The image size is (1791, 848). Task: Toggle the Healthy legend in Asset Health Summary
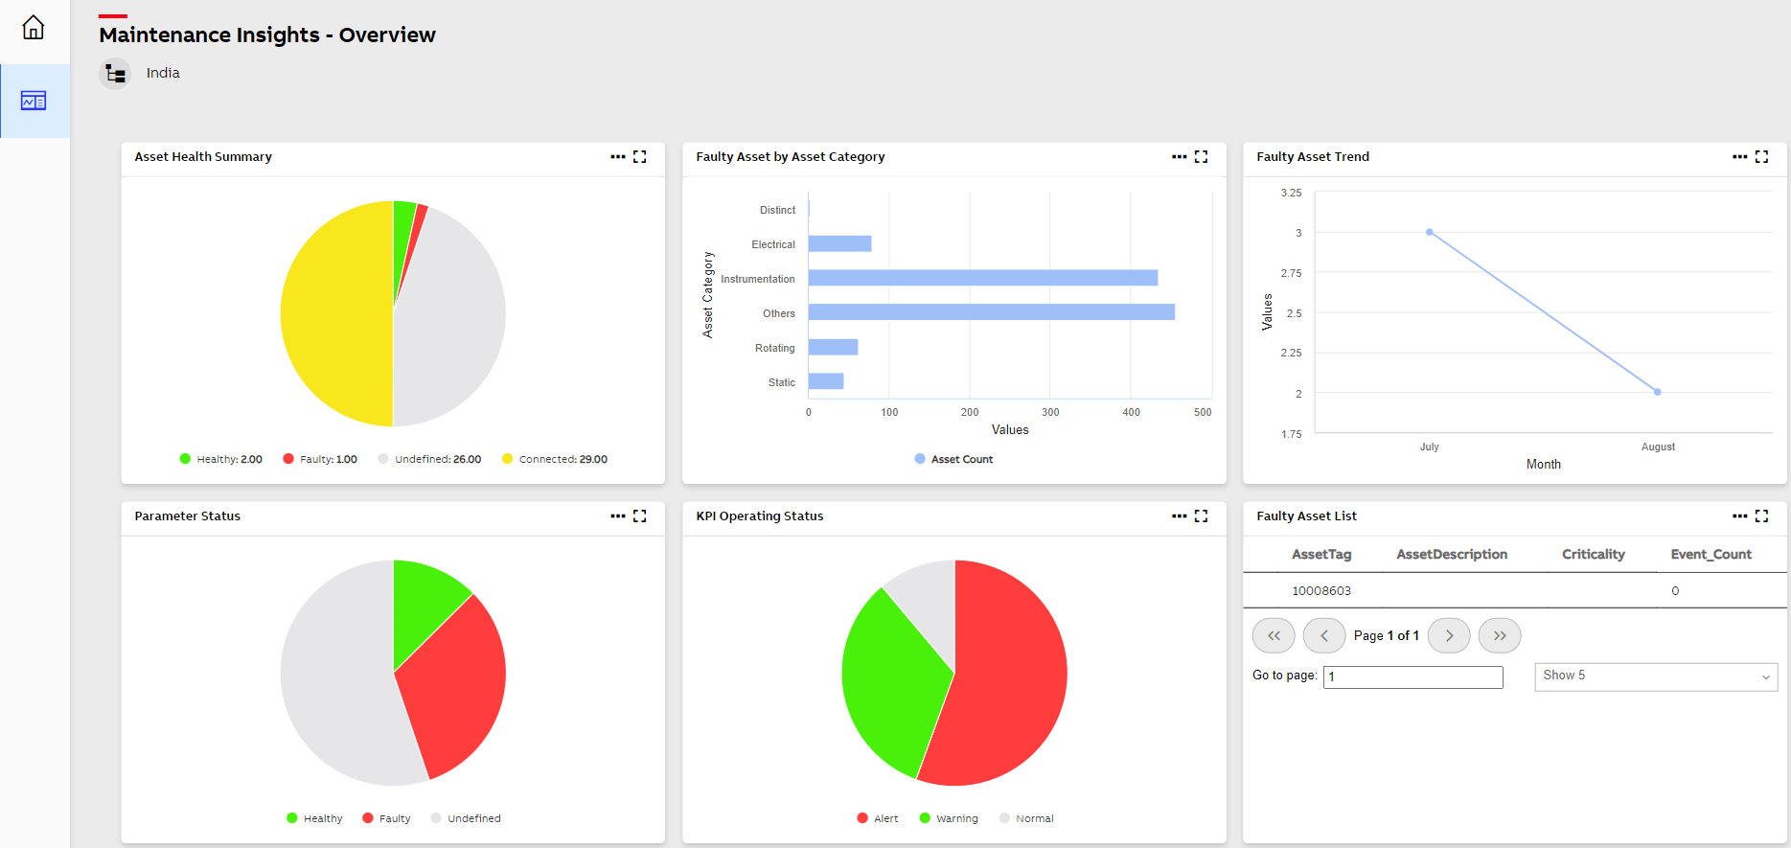point(220,459)
